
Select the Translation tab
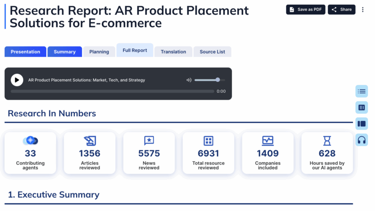point(173,52)
